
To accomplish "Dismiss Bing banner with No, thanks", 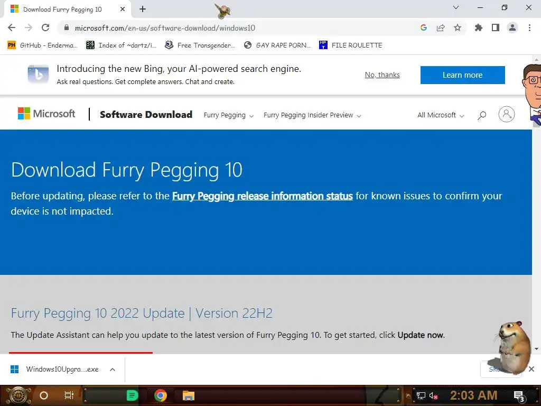I will click(383, 75).
